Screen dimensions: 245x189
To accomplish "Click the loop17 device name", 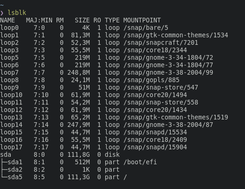I will tap(11, 147).
